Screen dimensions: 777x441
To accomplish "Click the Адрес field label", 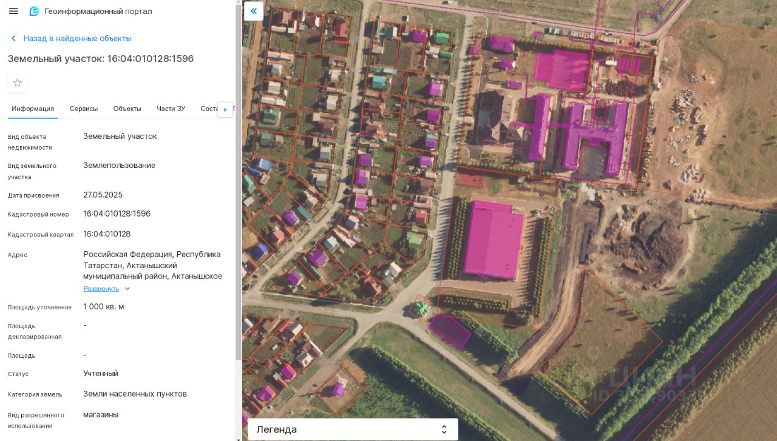I will point(18,255).
